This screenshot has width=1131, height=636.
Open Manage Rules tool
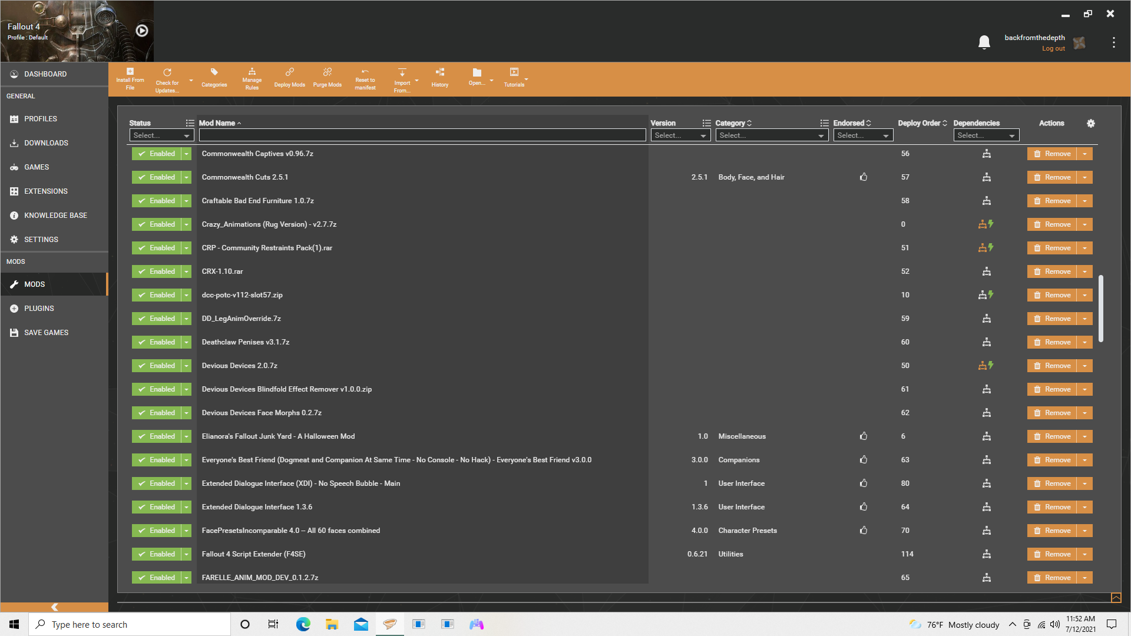coord(252,71)
